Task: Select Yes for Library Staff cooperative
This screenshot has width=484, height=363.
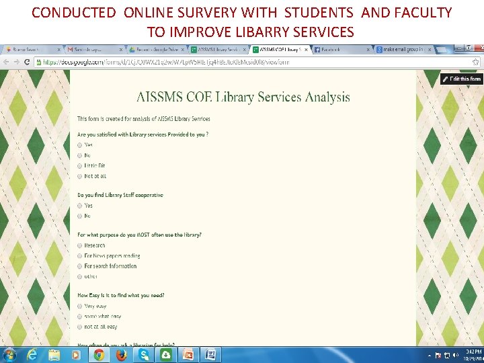Action: point(79,206)
